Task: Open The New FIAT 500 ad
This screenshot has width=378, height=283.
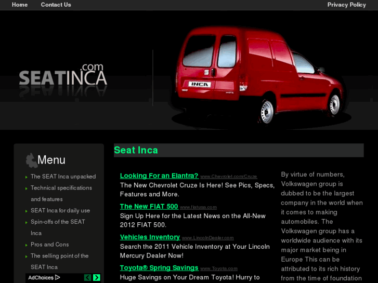Action: pyautogui.click(x=149, y=207)
